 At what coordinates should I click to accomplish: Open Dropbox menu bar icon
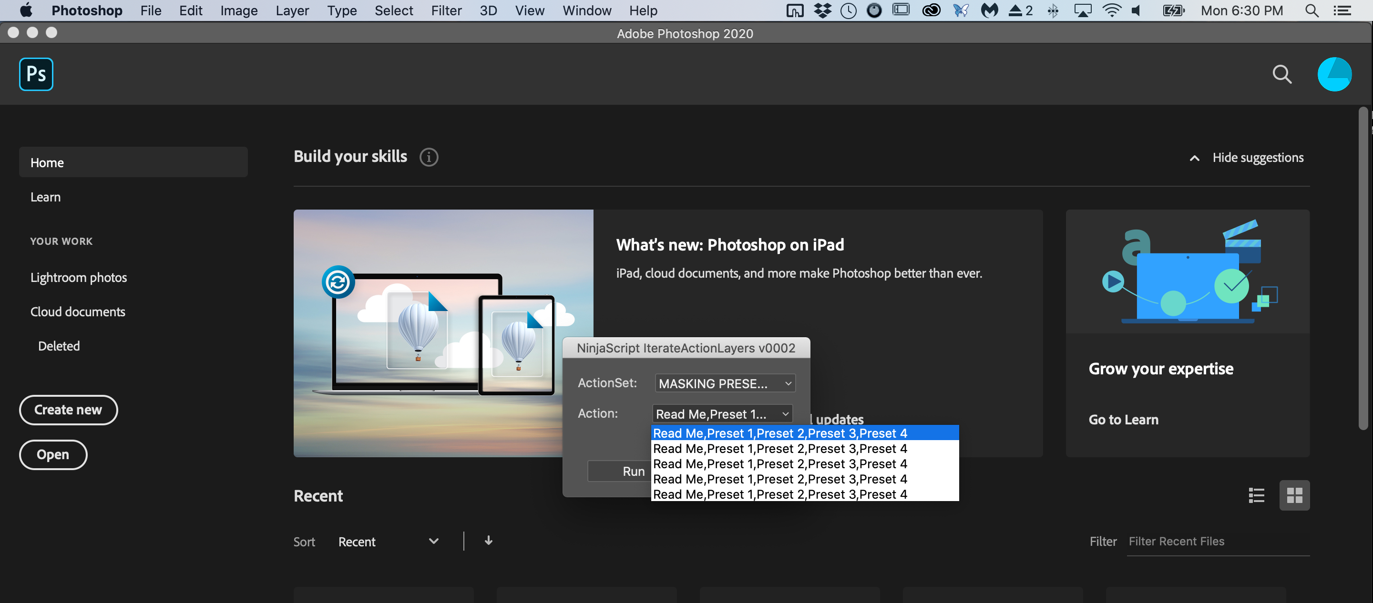[822, 10]
